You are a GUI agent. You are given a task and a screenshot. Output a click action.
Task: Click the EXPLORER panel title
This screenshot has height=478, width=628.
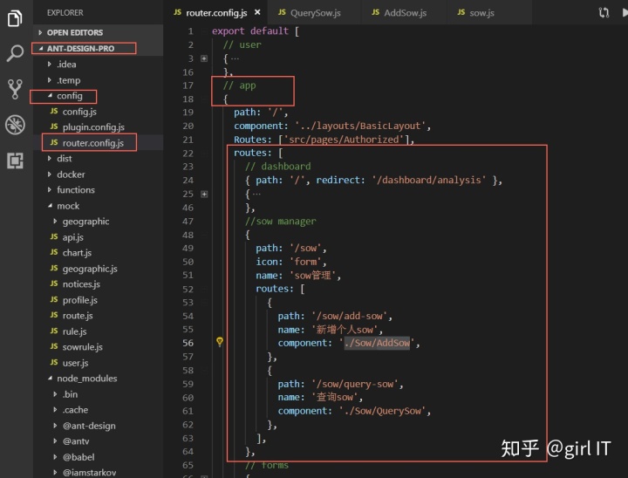65,13
